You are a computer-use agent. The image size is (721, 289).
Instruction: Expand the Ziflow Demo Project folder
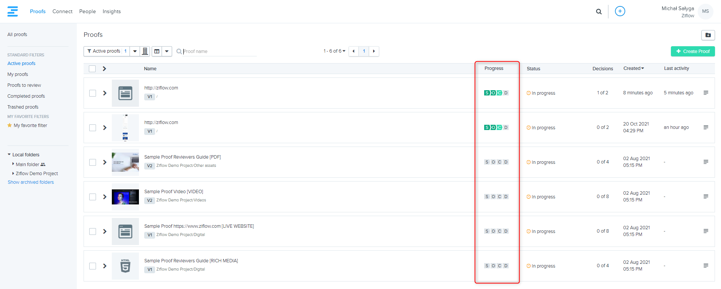(13, 174)
